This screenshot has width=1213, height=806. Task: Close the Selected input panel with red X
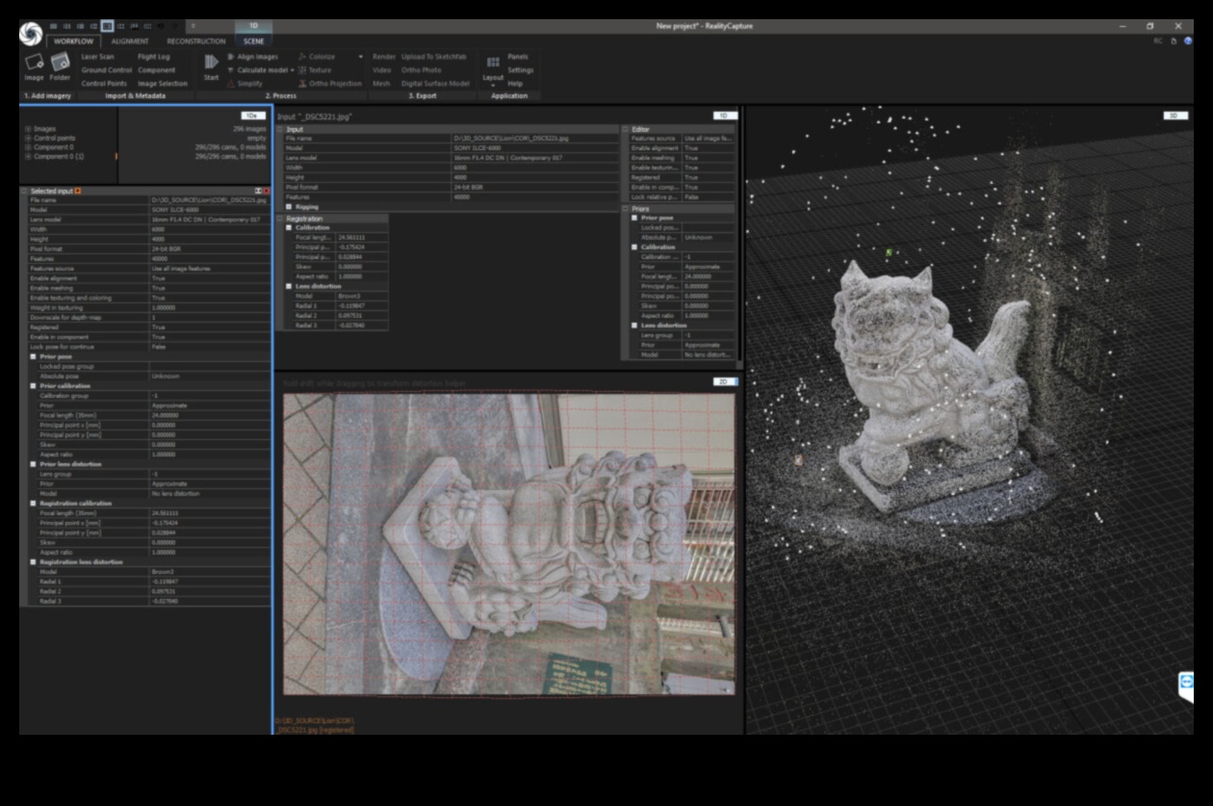(267, 191)
